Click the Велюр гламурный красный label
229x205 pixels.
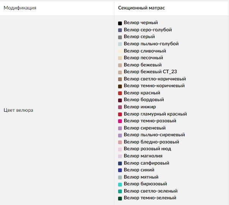tap(155, 114)
